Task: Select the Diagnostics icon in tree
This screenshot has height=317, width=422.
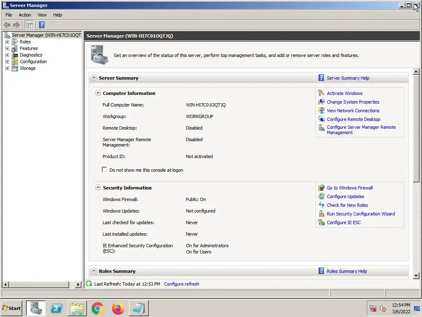Action: coord(15,55)
